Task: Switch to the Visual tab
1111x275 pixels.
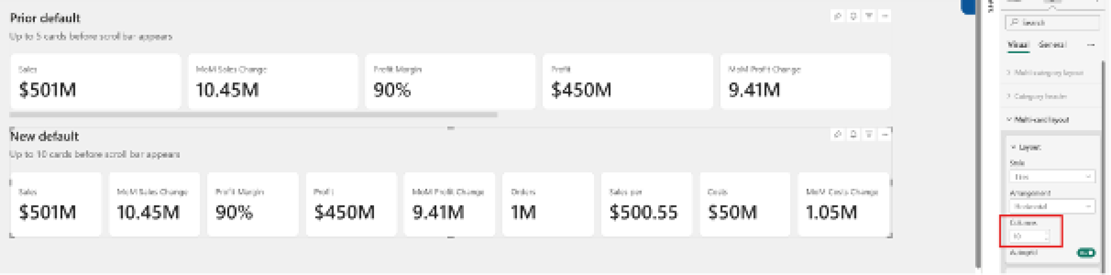Action: click(1018, 45)
